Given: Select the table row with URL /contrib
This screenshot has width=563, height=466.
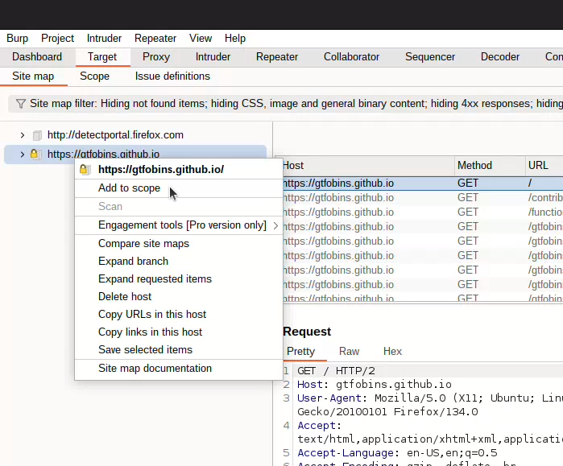Looking at the screenshot, I should pyautogui.click(x=423, y=198).
